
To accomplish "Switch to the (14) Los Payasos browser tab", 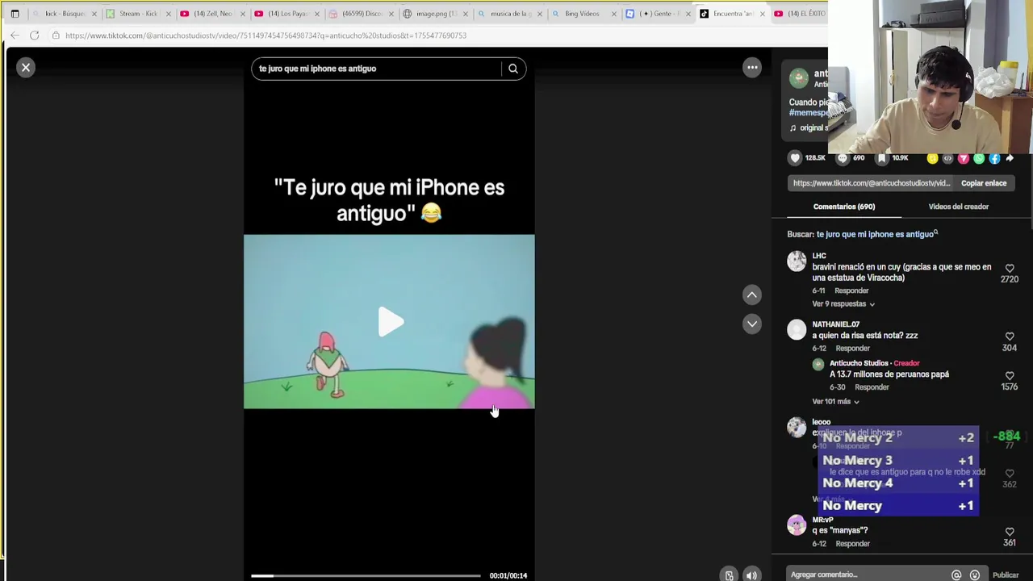I will pos(286,14).
